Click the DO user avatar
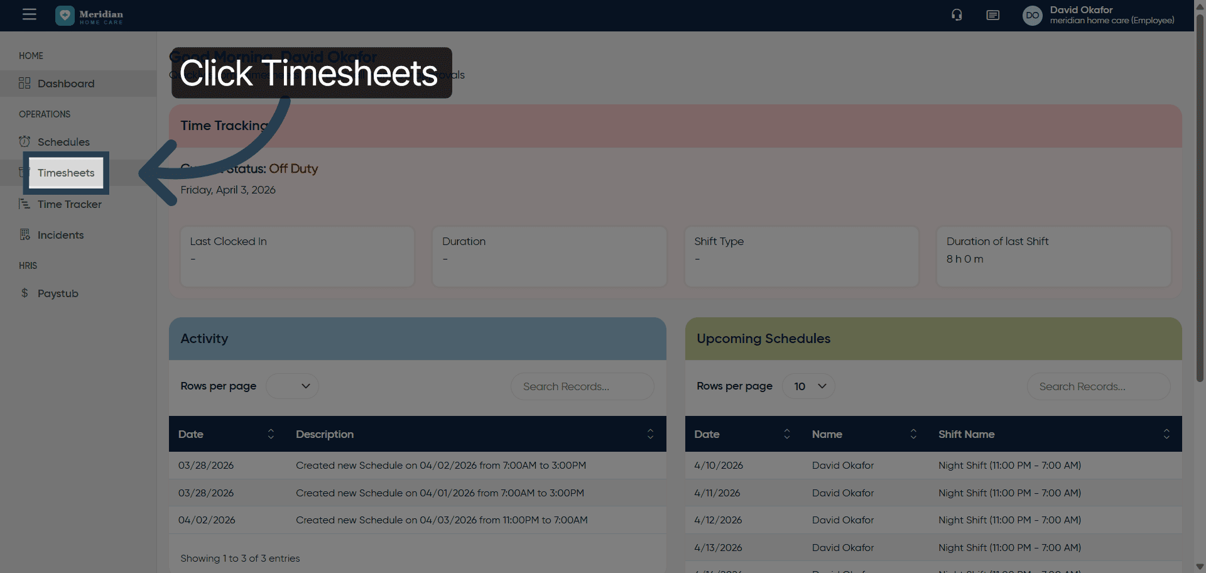 1032,16
